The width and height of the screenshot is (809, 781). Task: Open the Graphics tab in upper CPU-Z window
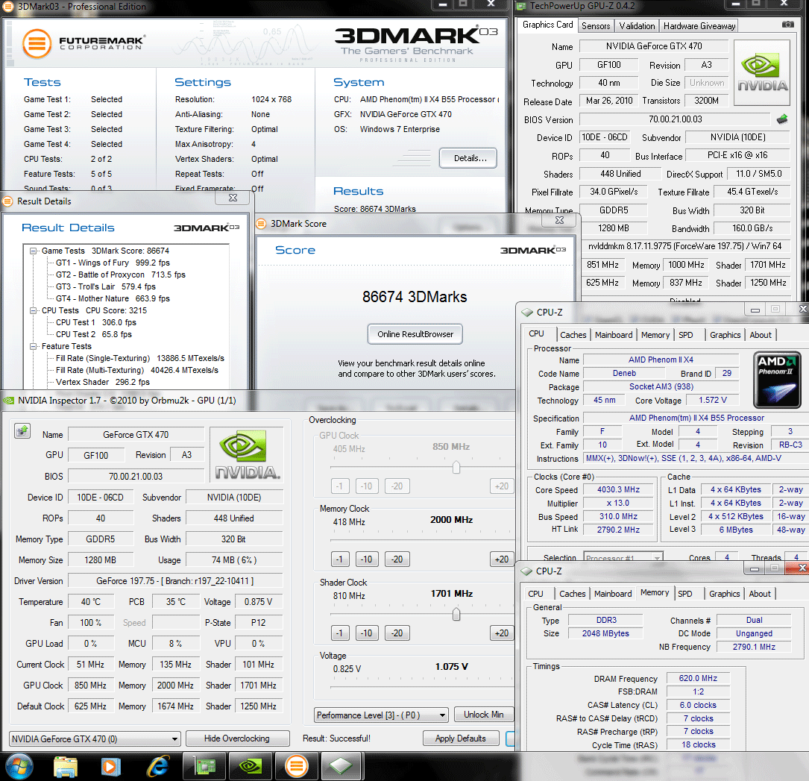pos(725,335)
